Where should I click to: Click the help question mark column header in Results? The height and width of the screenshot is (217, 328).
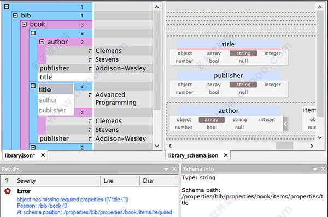(7, 180)
